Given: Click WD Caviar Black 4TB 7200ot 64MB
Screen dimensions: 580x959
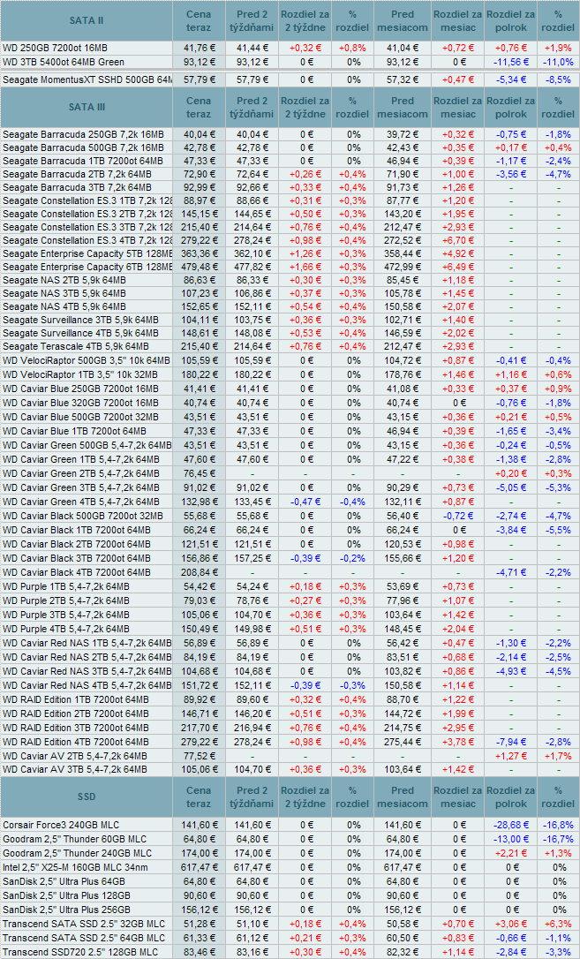Looking at the screenshot, I should 77,572.
